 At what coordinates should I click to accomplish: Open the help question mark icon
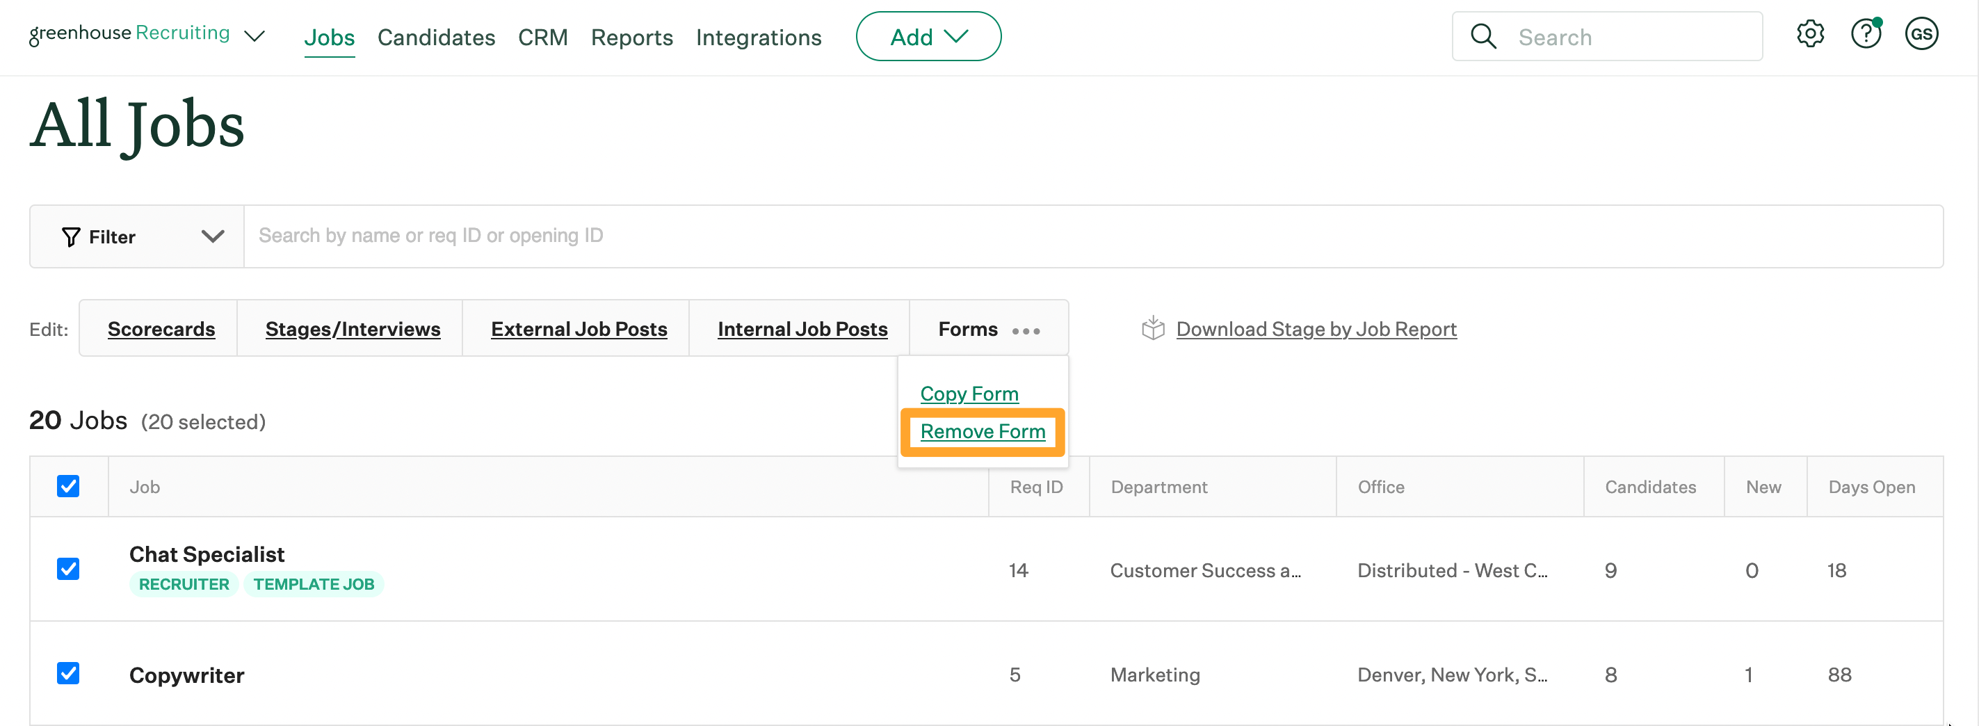click(1864, 35)
